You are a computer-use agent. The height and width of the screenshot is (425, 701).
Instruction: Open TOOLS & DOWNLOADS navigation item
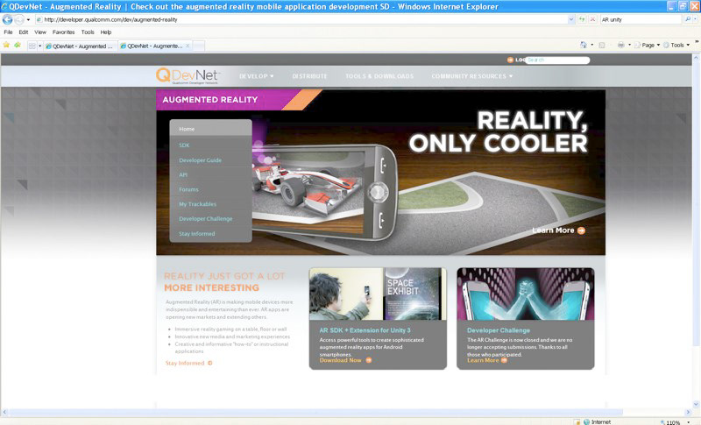379,76
